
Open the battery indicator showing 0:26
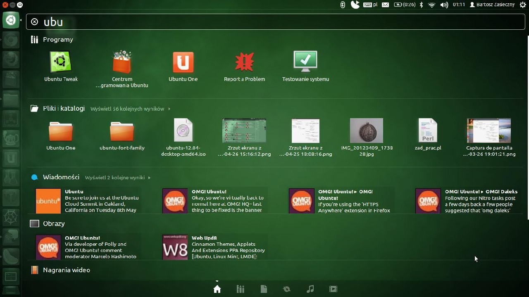coord(405,5)
